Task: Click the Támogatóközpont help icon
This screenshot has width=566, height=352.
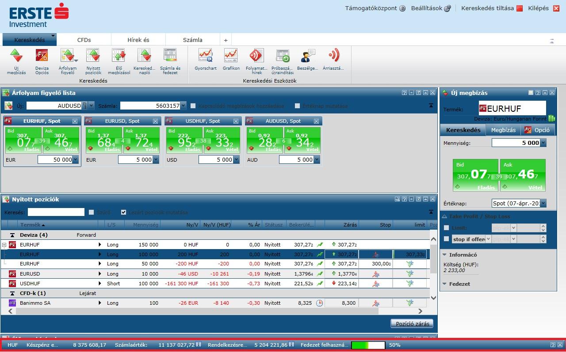Action: tap(402, 8)
